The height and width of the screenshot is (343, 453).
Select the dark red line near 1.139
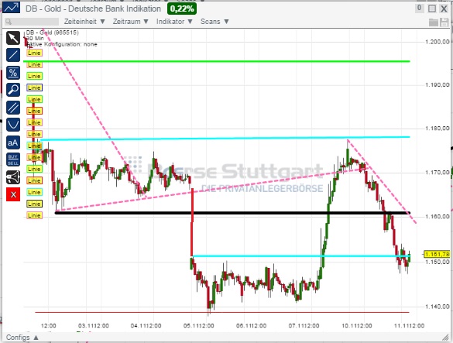pyautogui.click(x=222, y=312)
